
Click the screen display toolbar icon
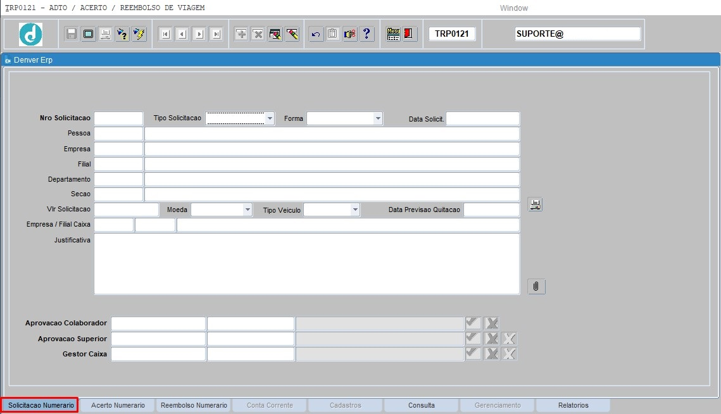[x=88, y=34]
